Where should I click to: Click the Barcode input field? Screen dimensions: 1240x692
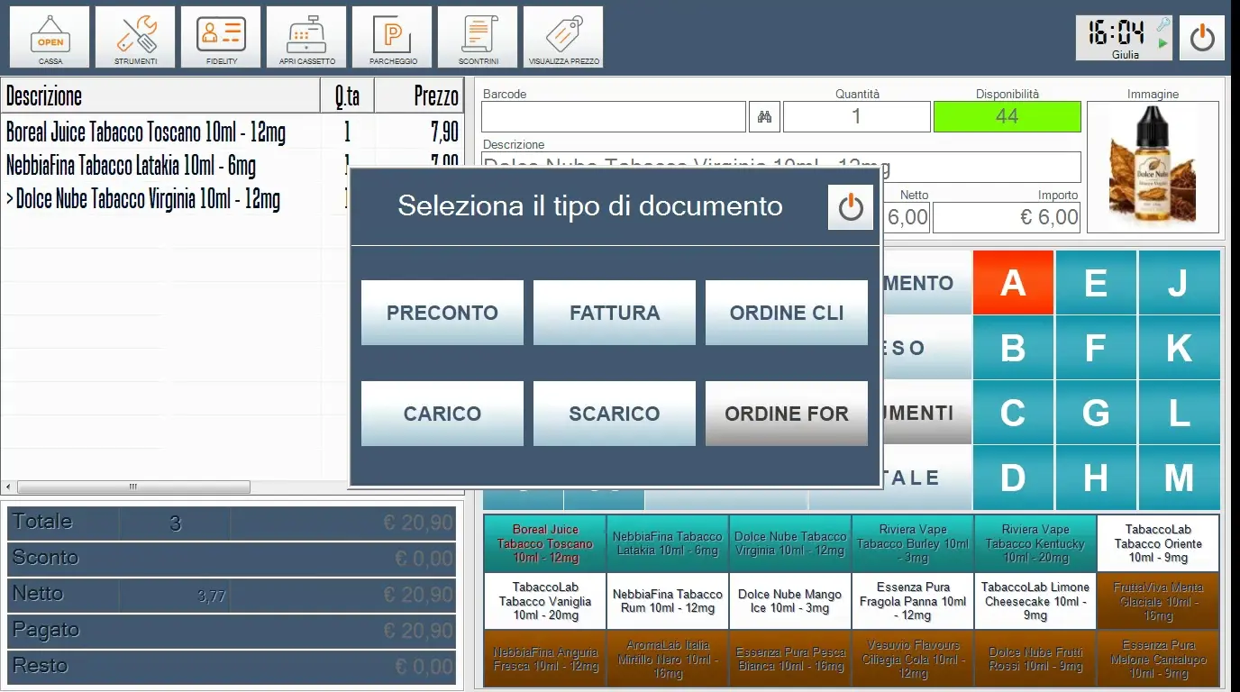[614, 116]
